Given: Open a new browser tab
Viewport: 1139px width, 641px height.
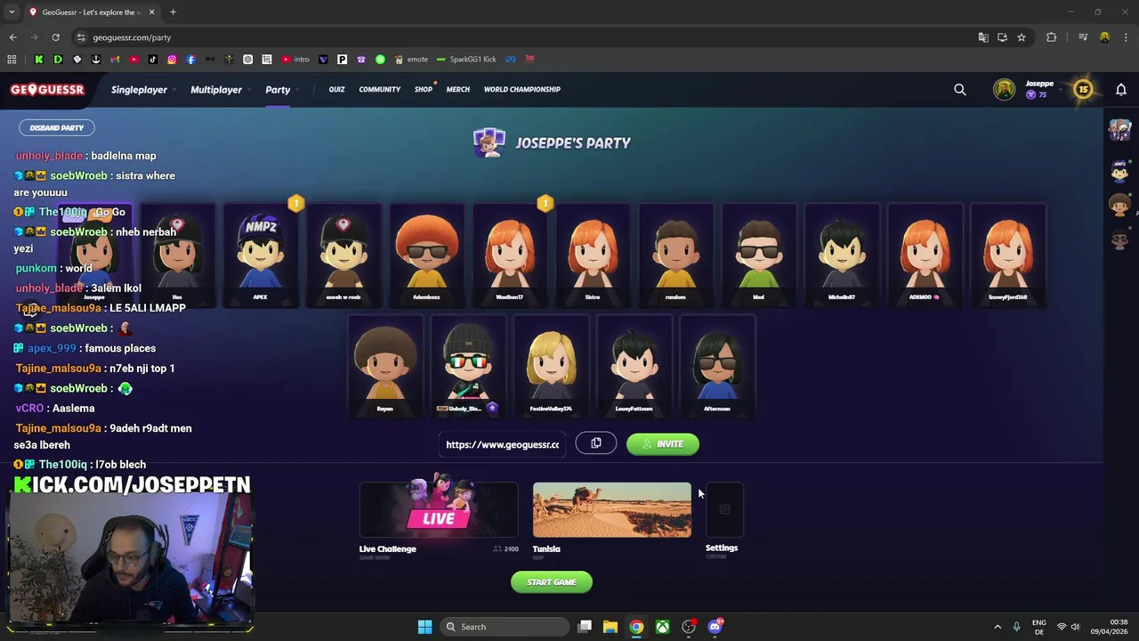Looking at the screenshot, I should tap(173, 12).
